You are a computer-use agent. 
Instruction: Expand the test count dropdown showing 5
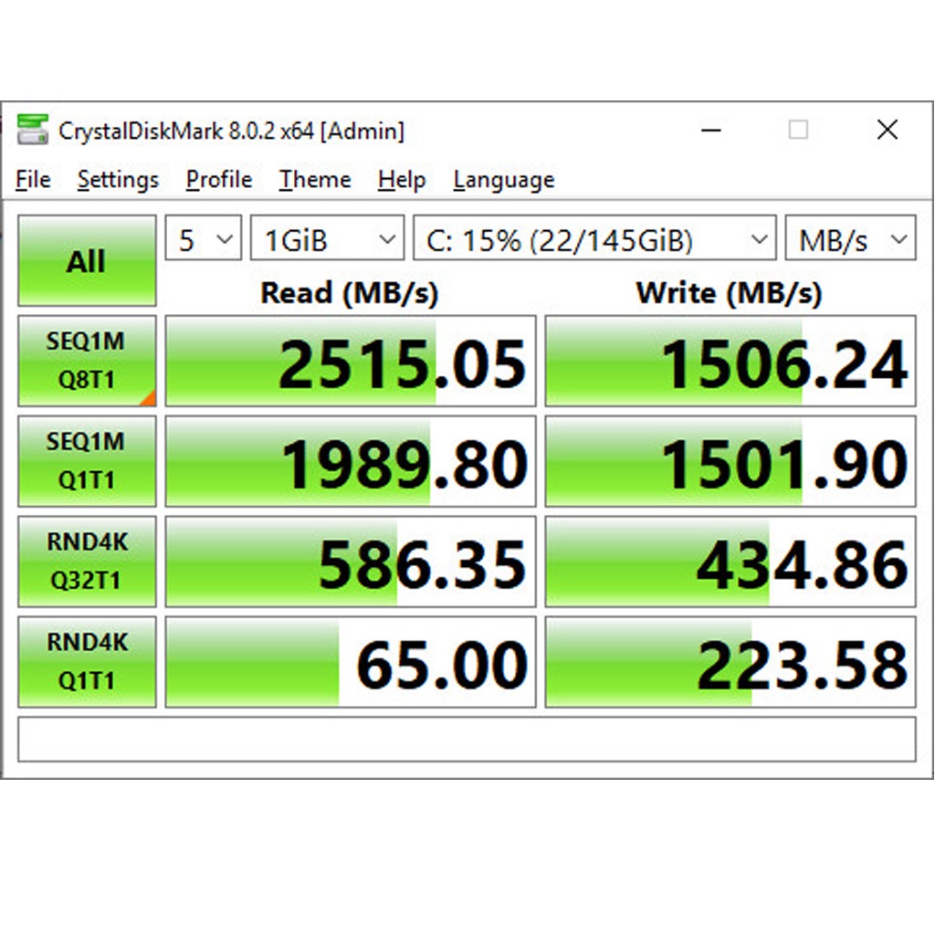click(x=203, y=240)
